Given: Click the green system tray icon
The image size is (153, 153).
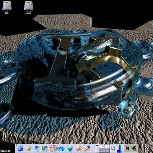Looking at the screenshot, I should coord(113,148).
